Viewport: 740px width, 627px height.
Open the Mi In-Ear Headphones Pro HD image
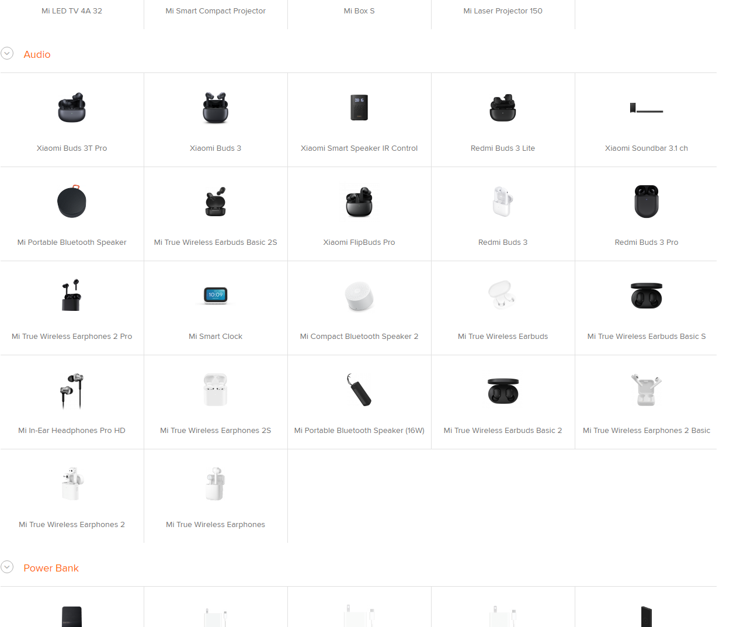(72, 390)
